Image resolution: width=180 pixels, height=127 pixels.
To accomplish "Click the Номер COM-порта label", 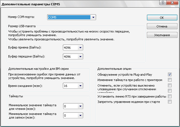I will [x=21, y=17].
